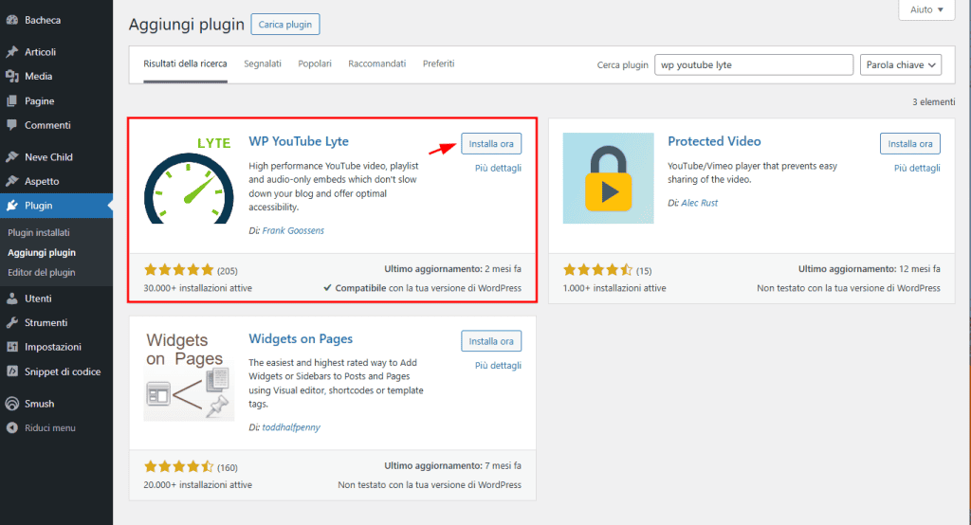Open the Parola chiave dropdown
The width and height of the screenshot is (971, 525).
coord(901,64)
